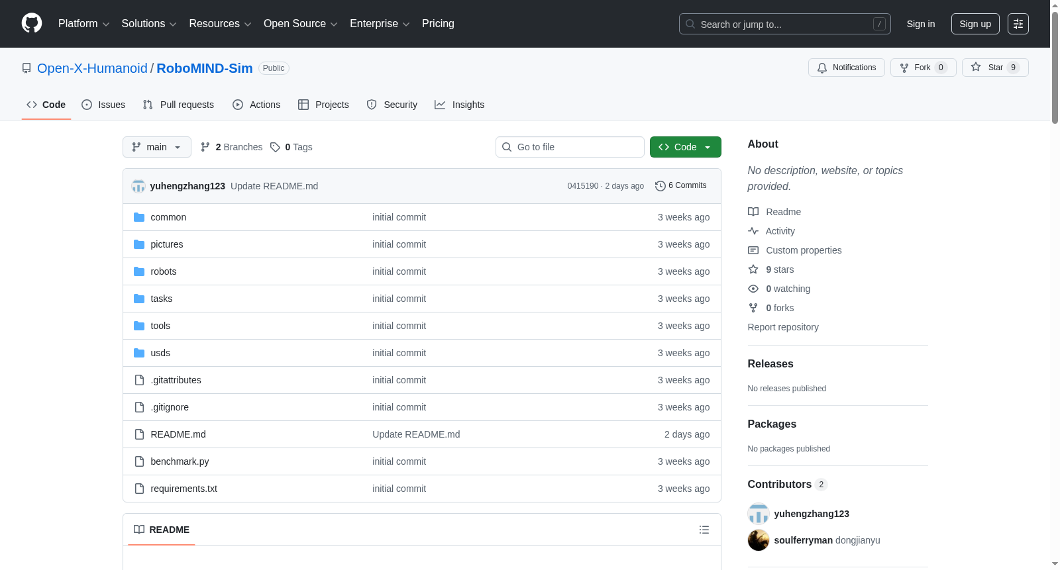Focus the Search or jump to field

pos(785,24)
